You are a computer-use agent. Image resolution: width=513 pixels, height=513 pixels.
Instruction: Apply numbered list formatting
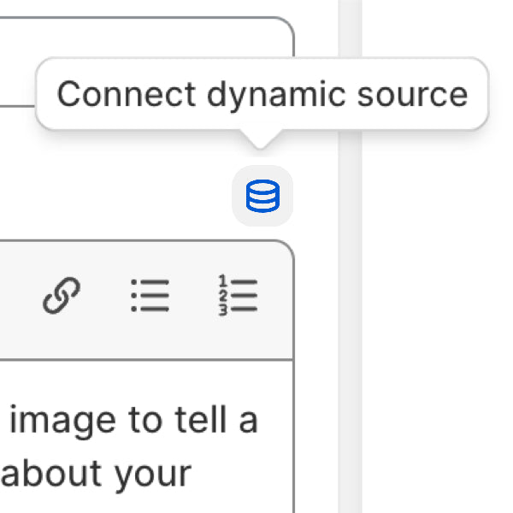[x=237, y=297]
